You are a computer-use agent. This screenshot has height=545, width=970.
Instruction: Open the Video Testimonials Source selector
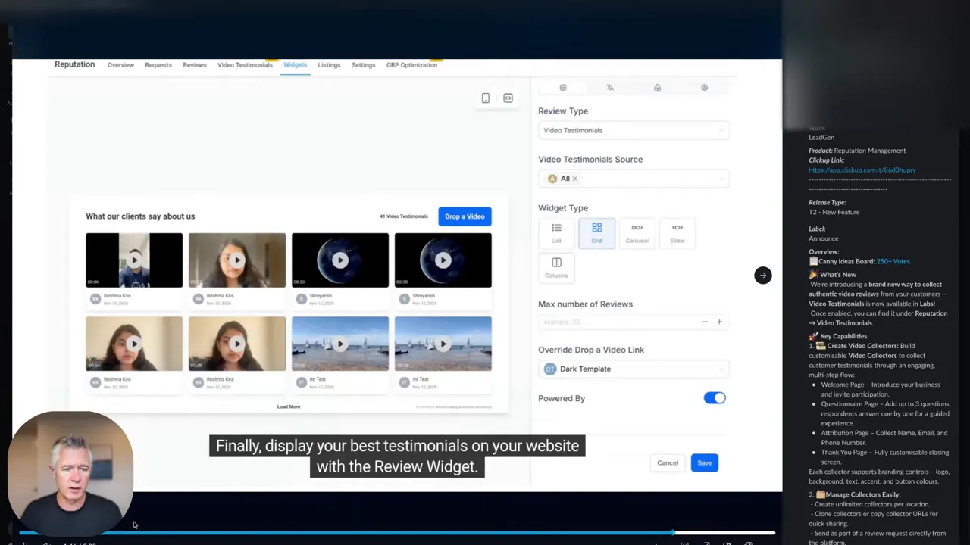pyautogui.click(x=634, y=178)
